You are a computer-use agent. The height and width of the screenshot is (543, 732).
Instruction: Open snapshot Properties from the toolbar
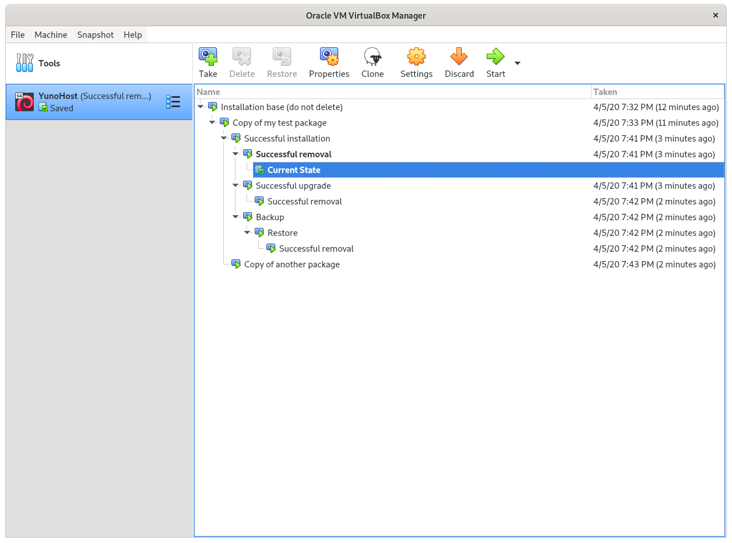329,57
